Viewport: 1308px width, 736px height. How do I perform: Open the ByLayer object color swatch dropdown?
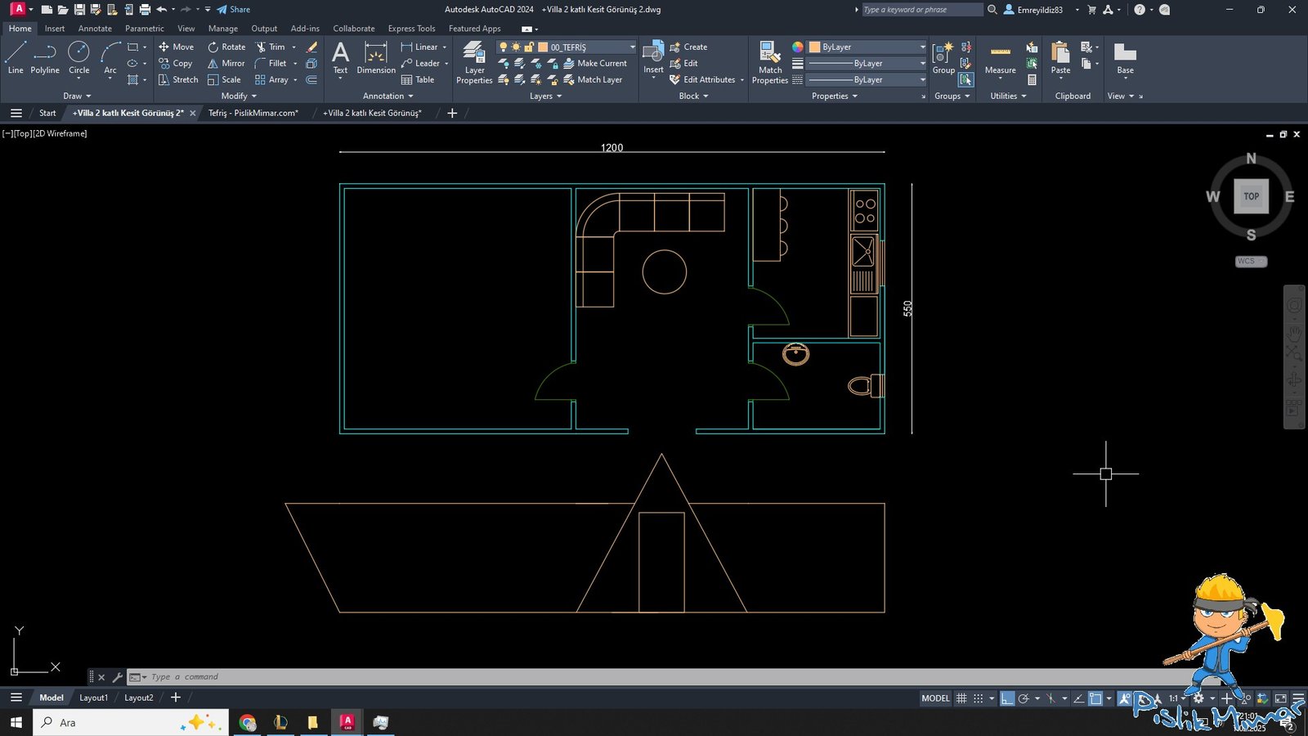coord(868,47)
